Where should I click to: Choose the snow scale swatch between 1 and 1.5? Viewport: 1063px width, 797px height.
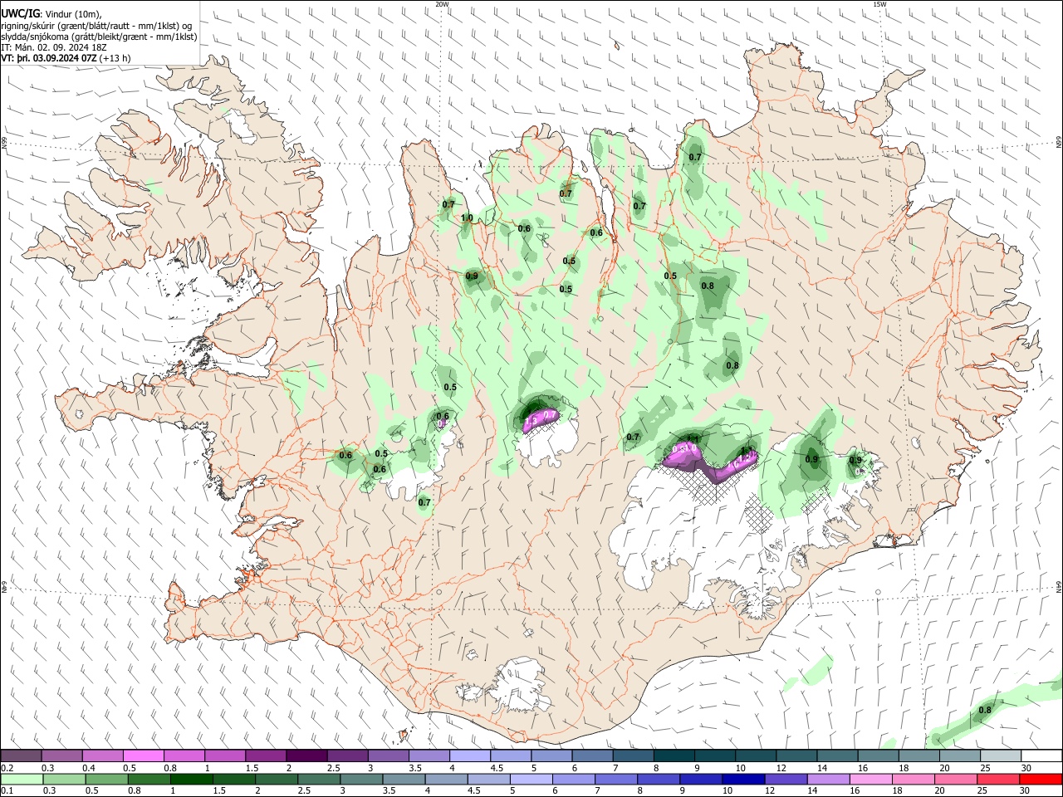225,755
